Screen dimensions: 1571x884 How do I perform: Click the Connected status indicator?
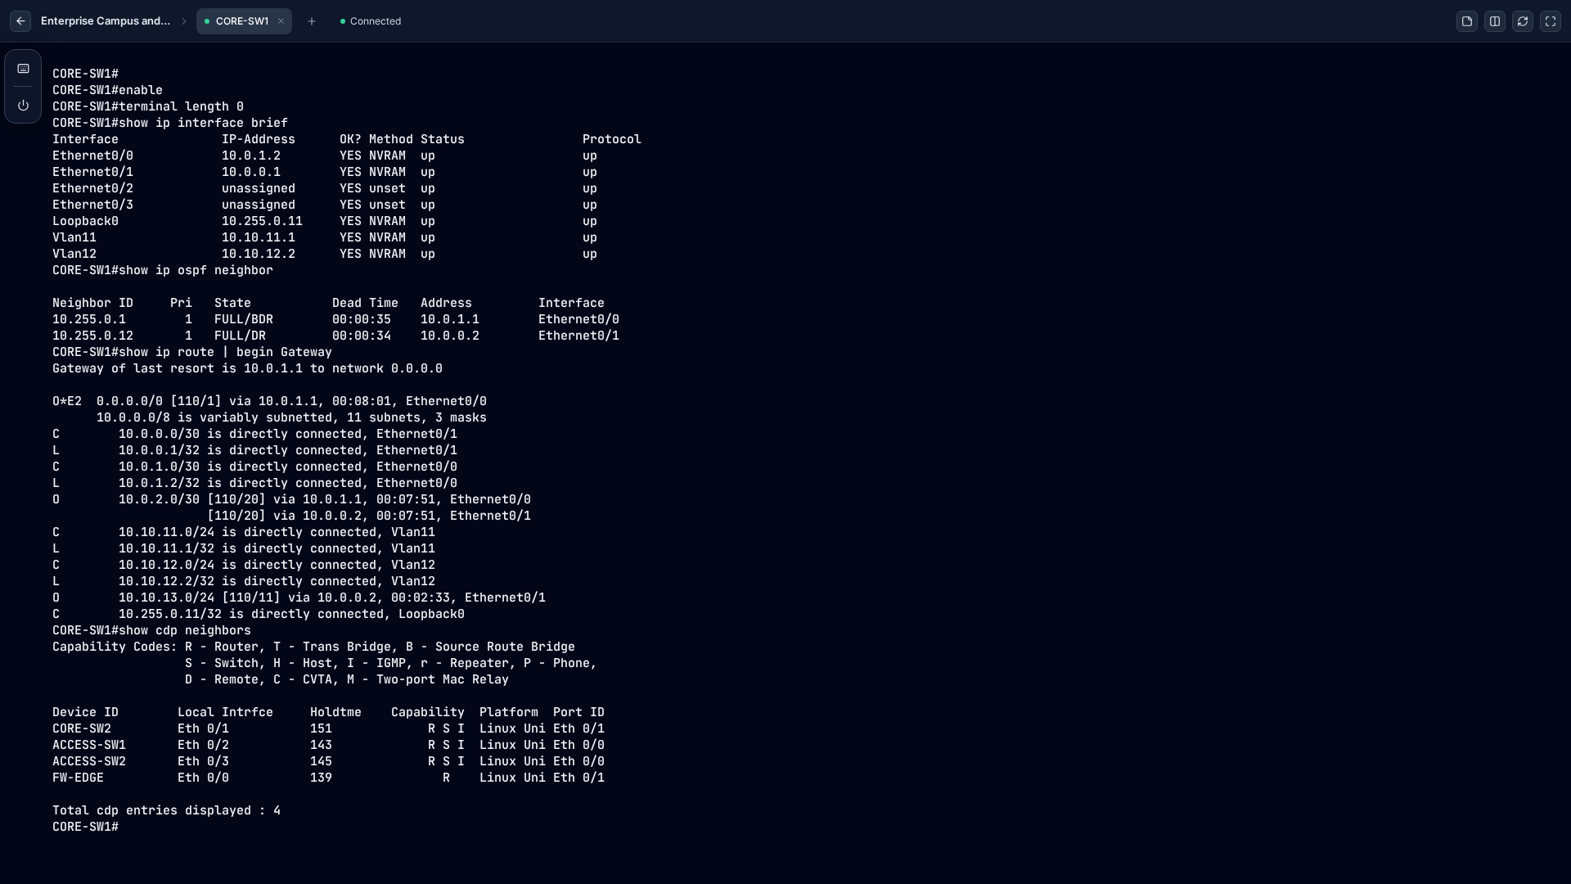point(371,21)
